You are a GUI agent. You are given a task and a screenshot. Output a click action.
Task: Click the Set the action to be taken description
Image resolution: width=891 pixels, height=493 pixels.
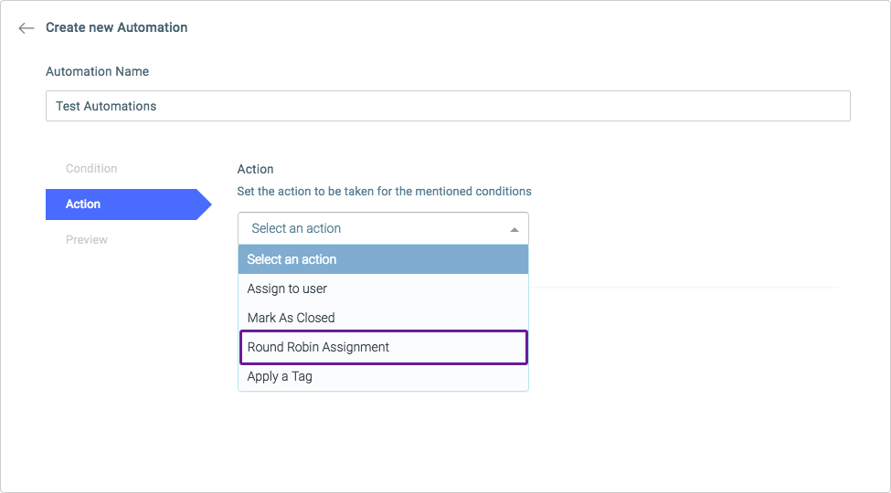pos(384,192)
